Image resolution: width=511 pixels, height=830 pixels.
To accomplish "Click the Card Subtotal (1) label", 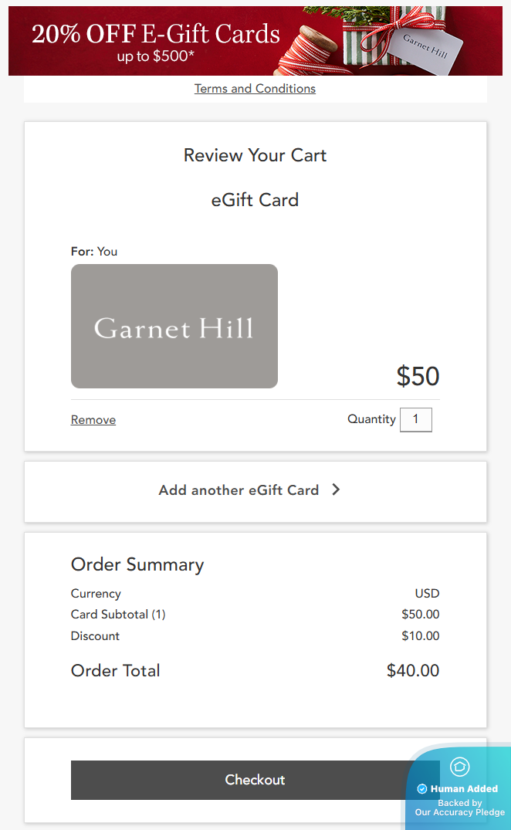I will (x=118, y=615).
